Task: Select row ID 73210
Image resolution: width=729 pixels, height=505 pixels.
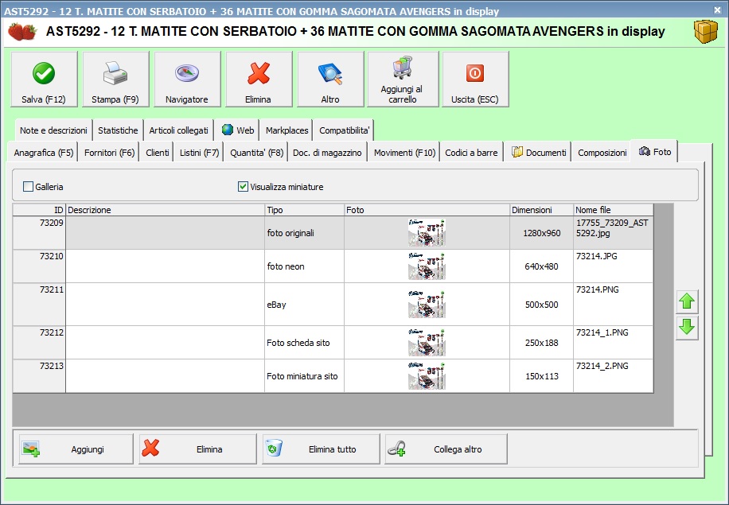Action: [x=39, y=266]
